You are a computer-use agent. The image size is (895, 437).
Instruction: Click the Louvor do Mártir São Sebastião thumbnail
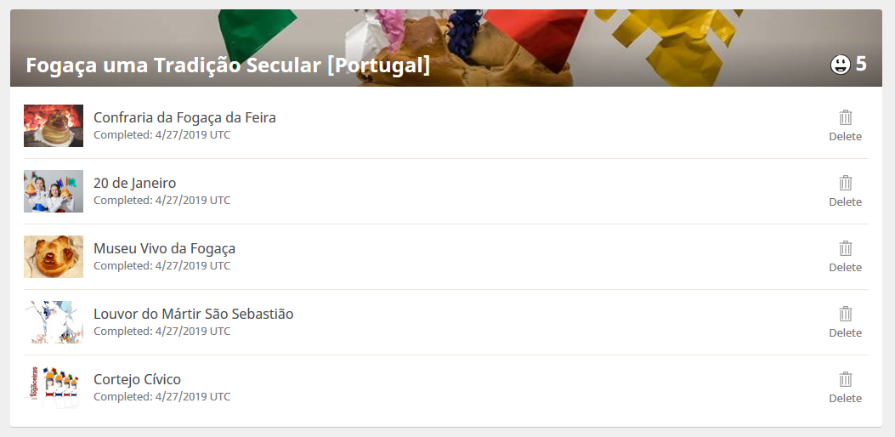tap(54, 322)
